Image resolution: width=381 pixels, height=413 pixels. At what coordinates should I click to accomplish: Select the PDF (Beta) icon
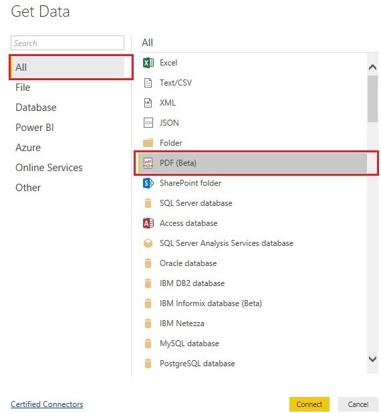(148, 163)
